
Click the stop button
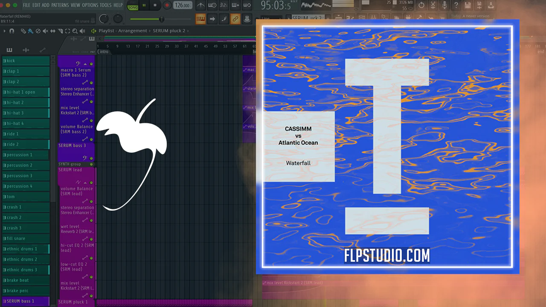tap(155, 6)
